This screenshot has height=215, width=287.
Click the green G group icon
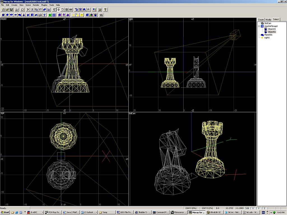point(50,15)
